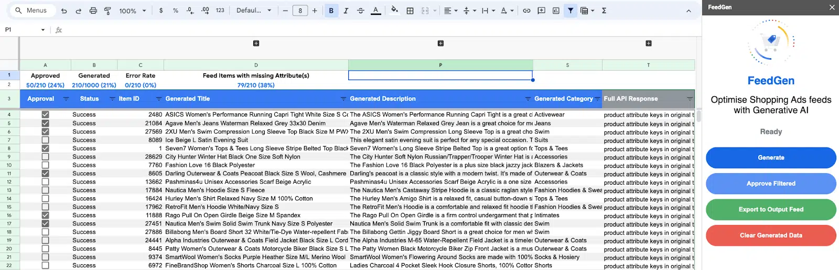This screenshot has width=839, height=270.
Task: Apply italic text formatting
Action: pos(346,10)
